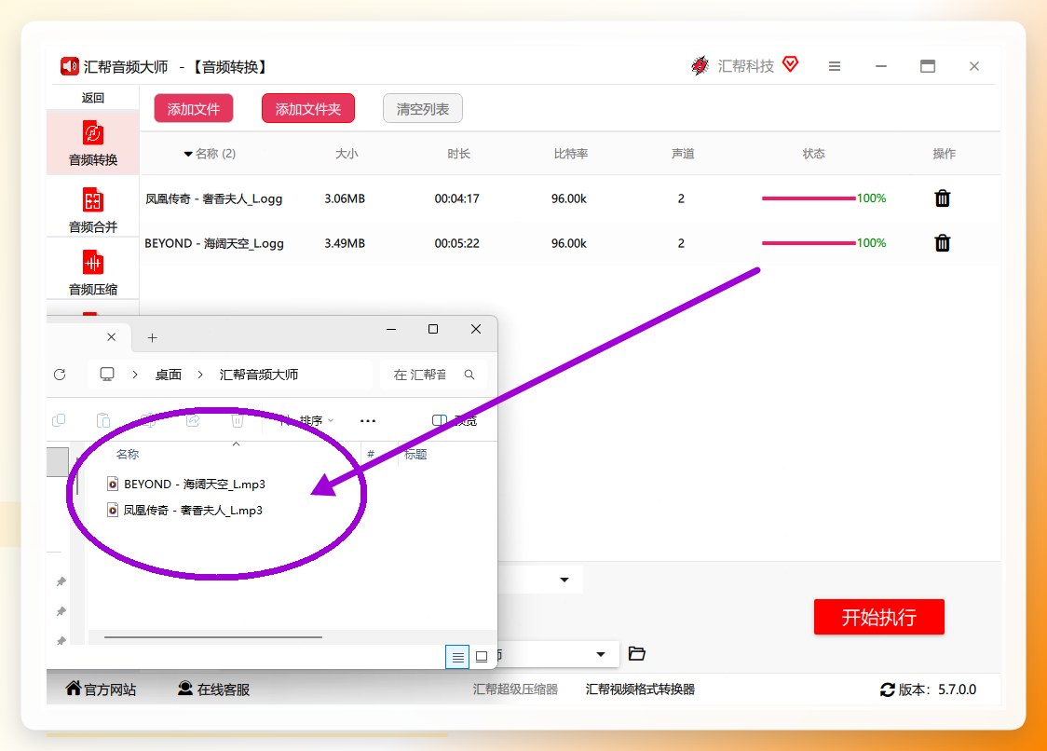The image size is (1047, 751).
Task: Click the 标题 column header in Explorer
Action: 415,455
